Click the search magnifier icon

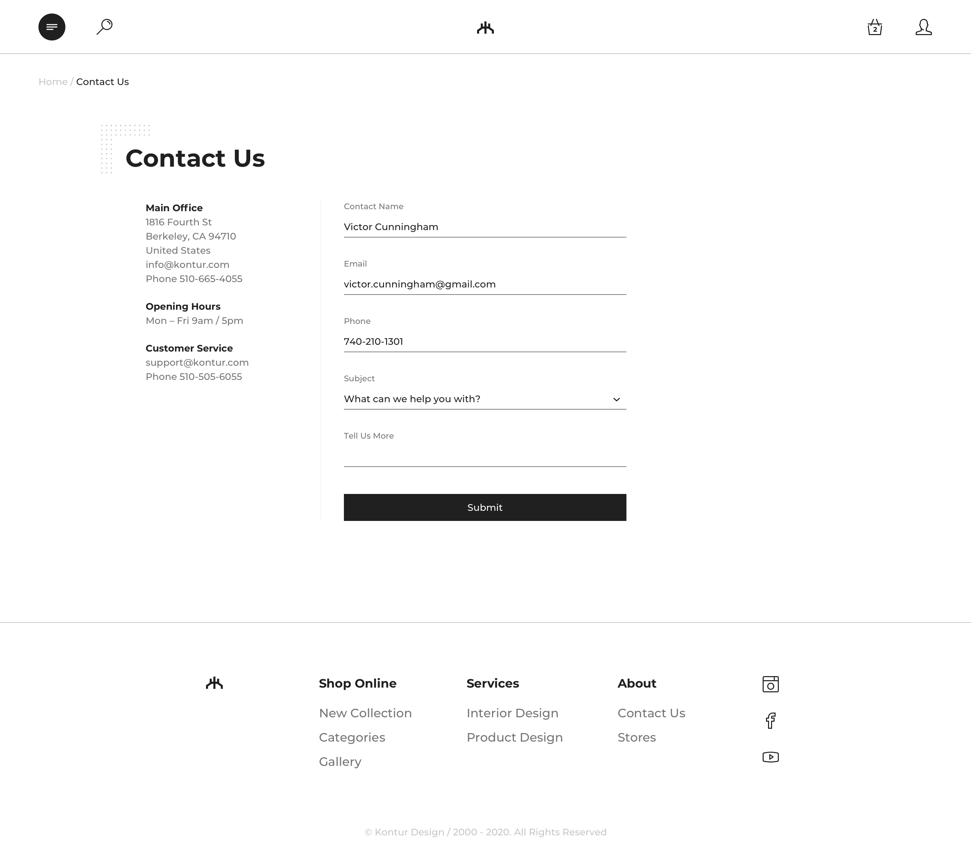pos(105,27)
